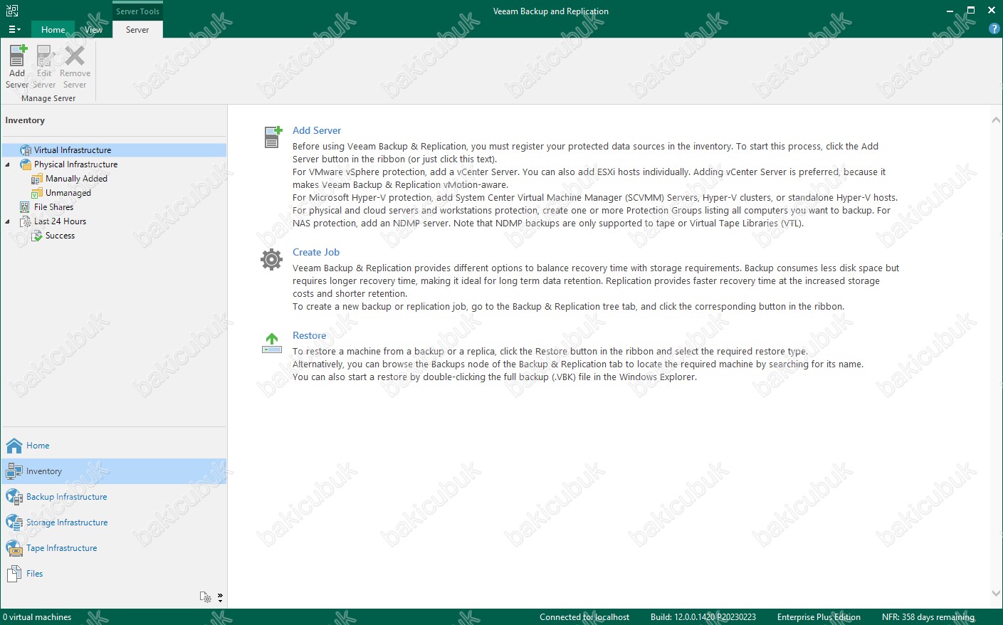The image size is (1003, 625).
Task: Select the Success tree item
Action: click(60, 236)
